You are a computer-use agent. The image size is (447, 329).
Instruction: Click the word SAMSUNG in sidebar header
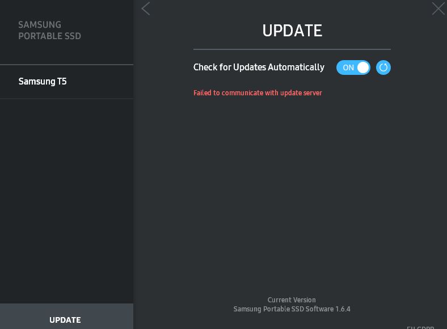click(x=40, y=24)
